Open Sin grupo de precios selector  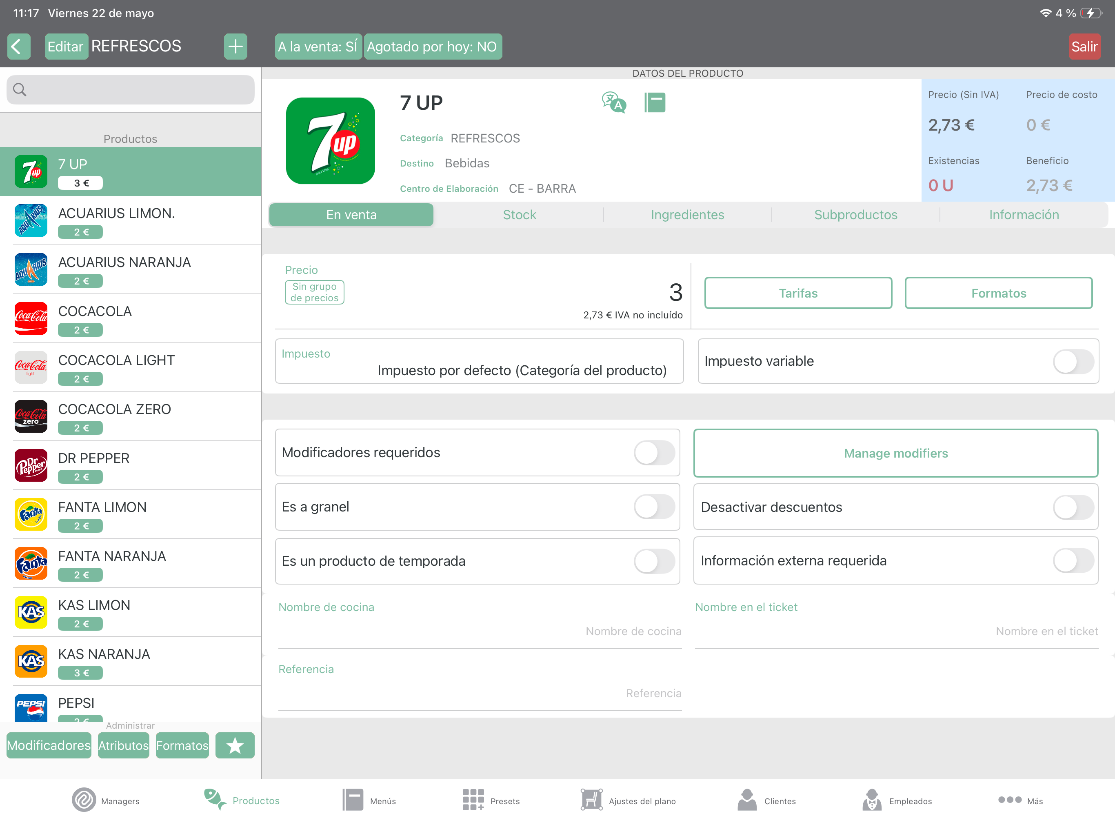point(314,292)
